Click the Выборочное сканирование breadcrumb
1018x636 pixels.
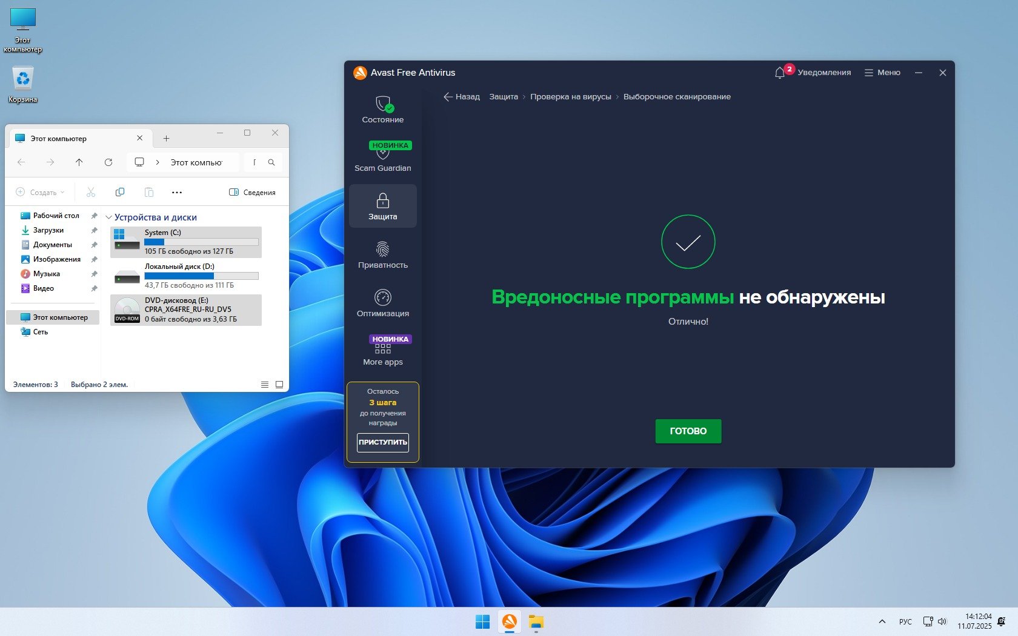(x=677, y=97)
